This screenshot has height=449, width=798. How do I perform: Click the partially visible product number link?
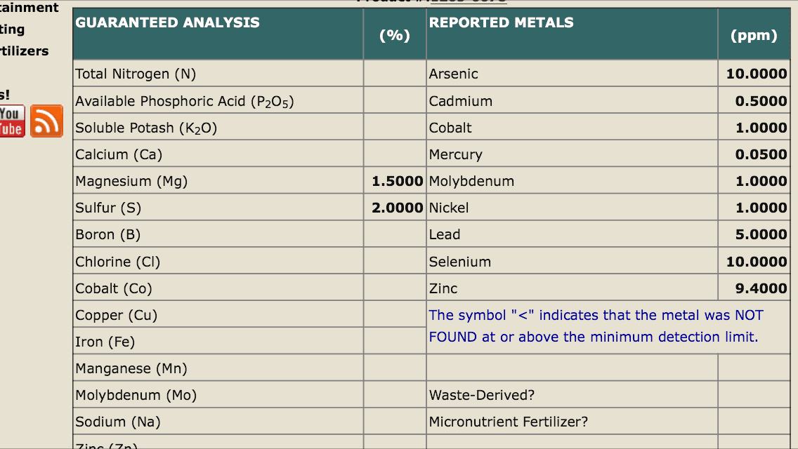(x=469, y=1)
